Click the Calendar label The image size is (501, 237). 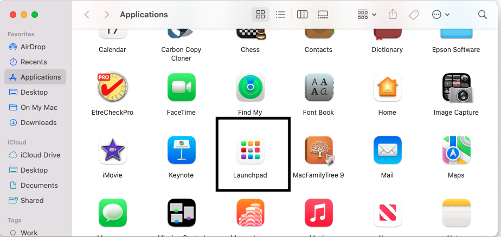112,50
